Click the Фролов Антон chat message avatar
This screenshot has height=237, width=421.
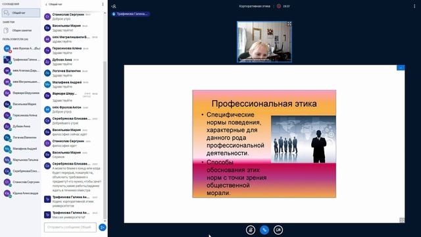click(47, 109)
